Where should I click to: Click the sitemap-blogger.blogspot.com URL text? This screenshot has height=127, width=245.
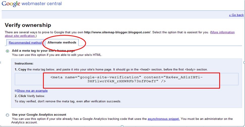tap(117, 32)
